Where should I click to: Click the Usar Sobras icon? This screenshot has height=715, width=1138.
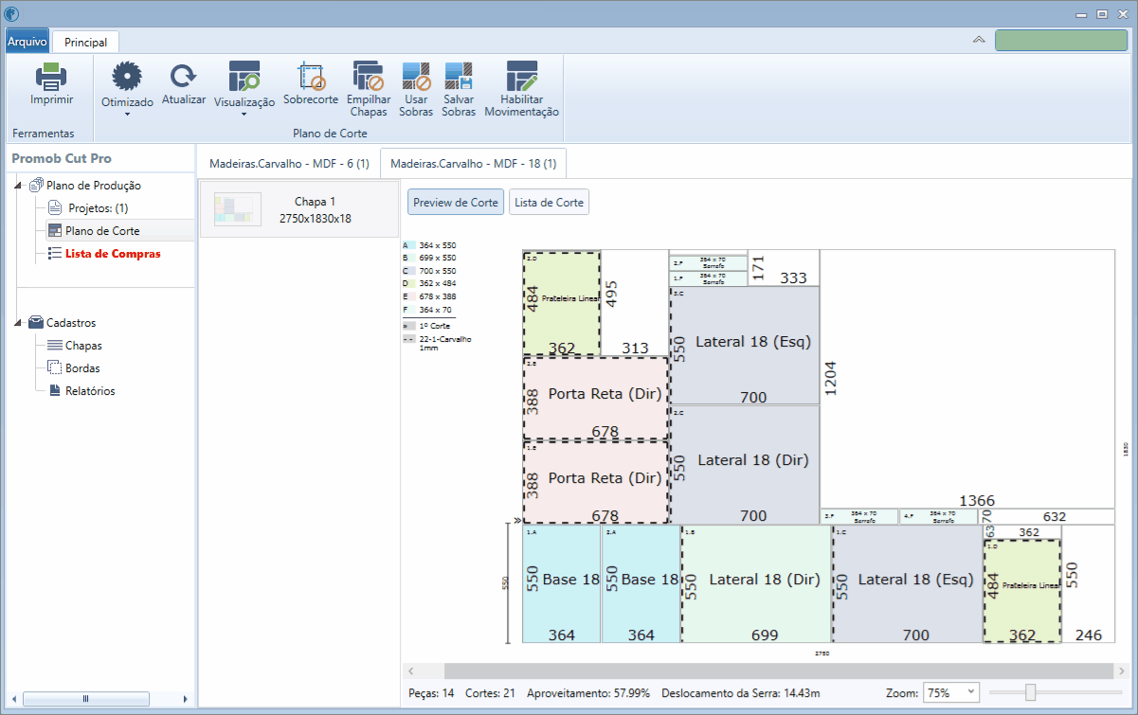[416, 76]
